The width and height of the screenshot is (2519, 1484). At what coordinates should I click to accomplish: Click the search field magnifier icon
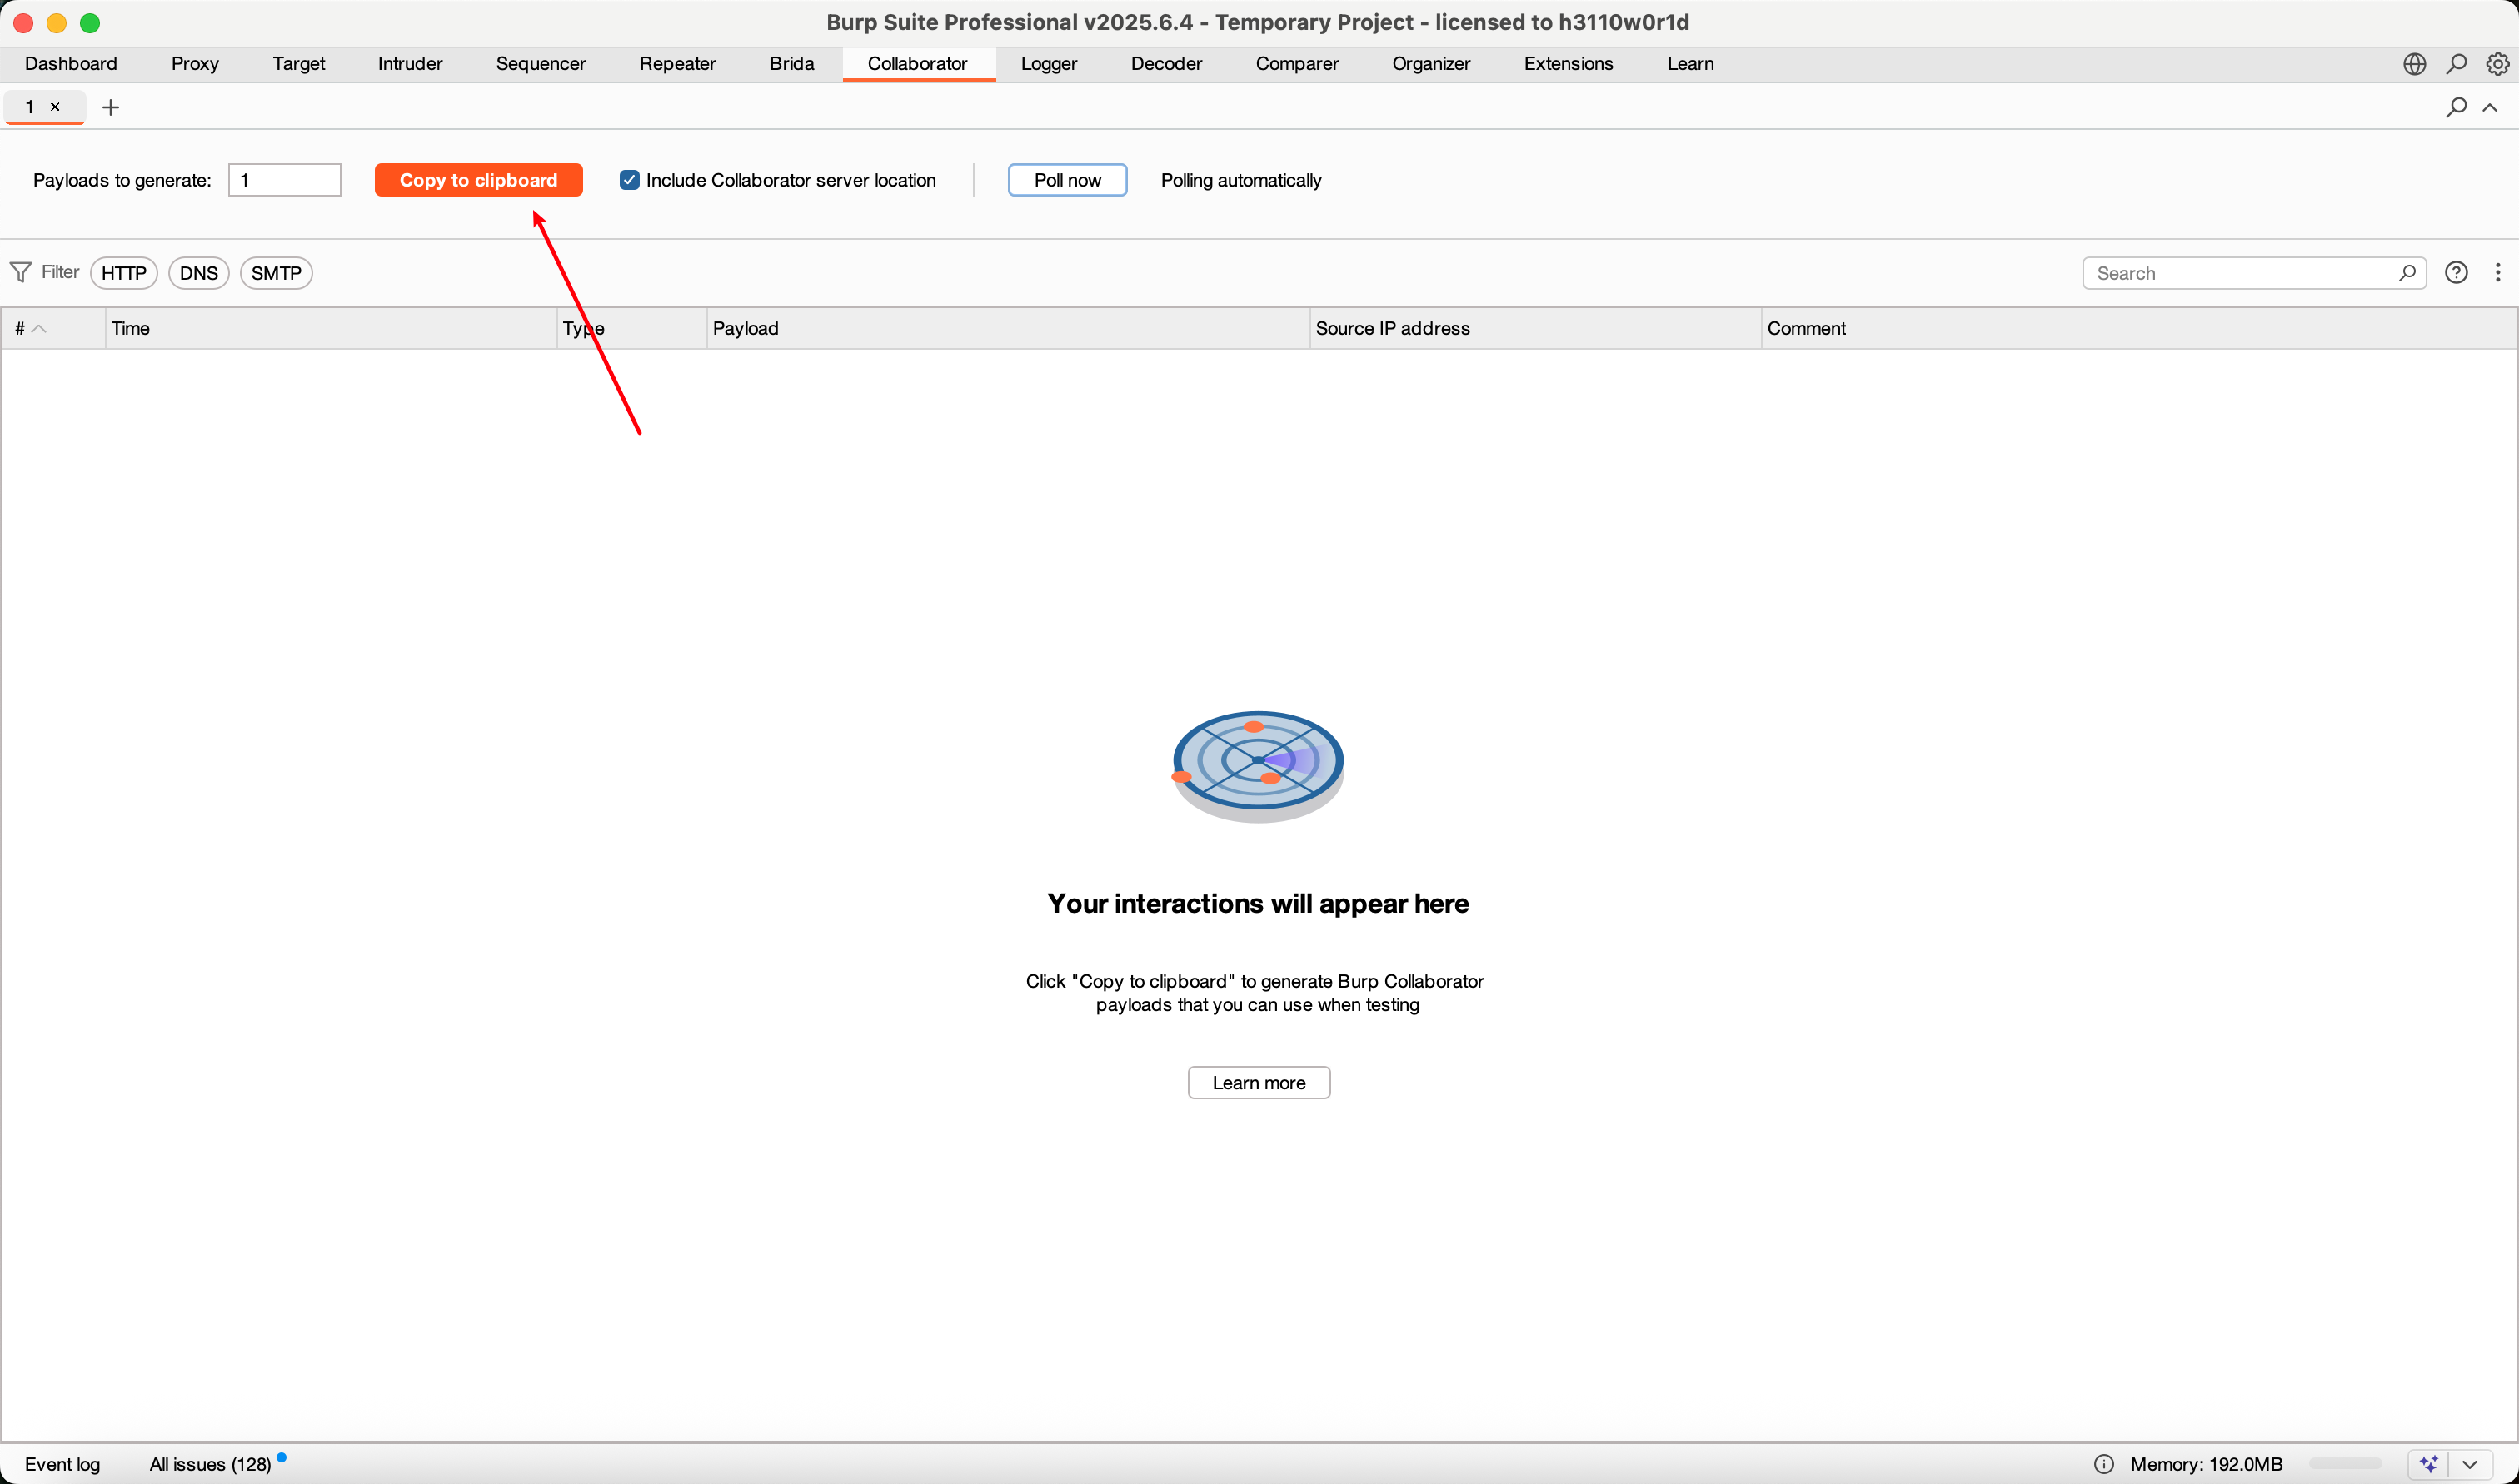point(2406,273)
